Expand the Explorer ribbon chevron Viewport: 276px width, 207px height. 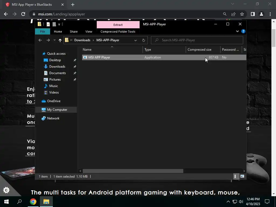pos(237,31)
